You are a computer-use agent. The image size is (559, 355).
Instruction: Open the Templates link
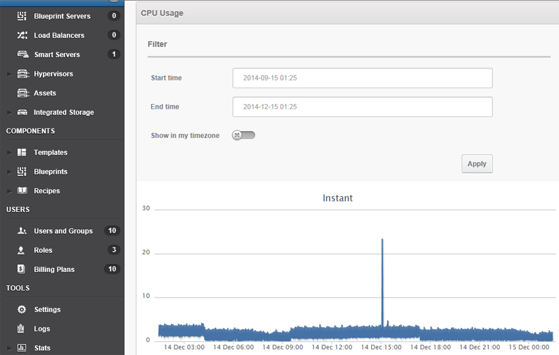[x=51, y=152]
